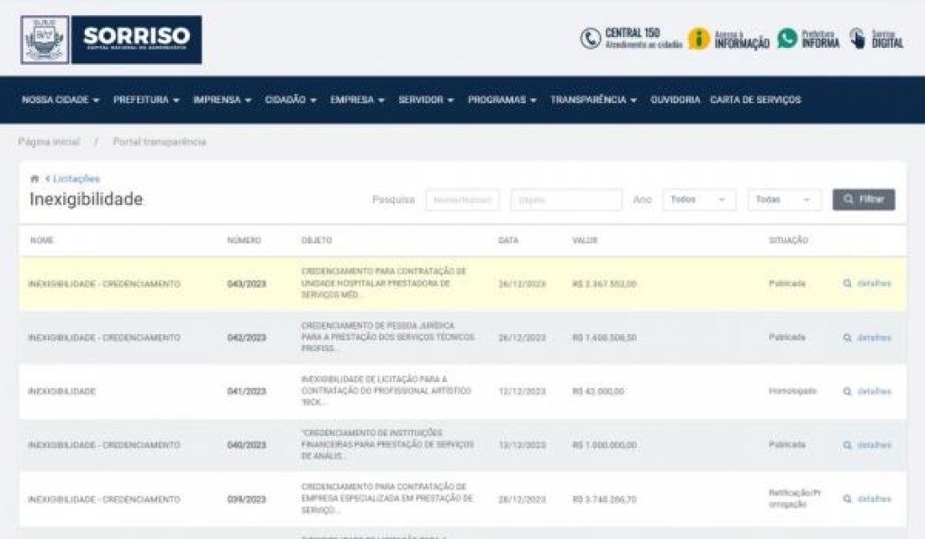The height and width of the screenshot is (539, 925).
Task: Click the Página inicial breadcrumb
Action: 49,142
